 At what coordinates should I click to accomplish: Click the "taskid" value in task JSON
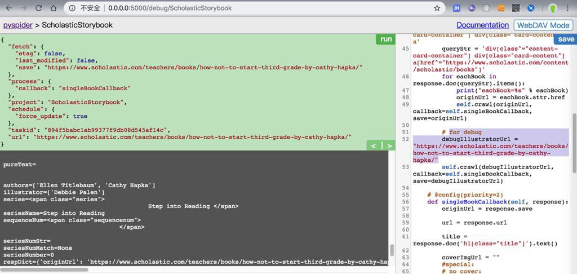click(106, 130)
